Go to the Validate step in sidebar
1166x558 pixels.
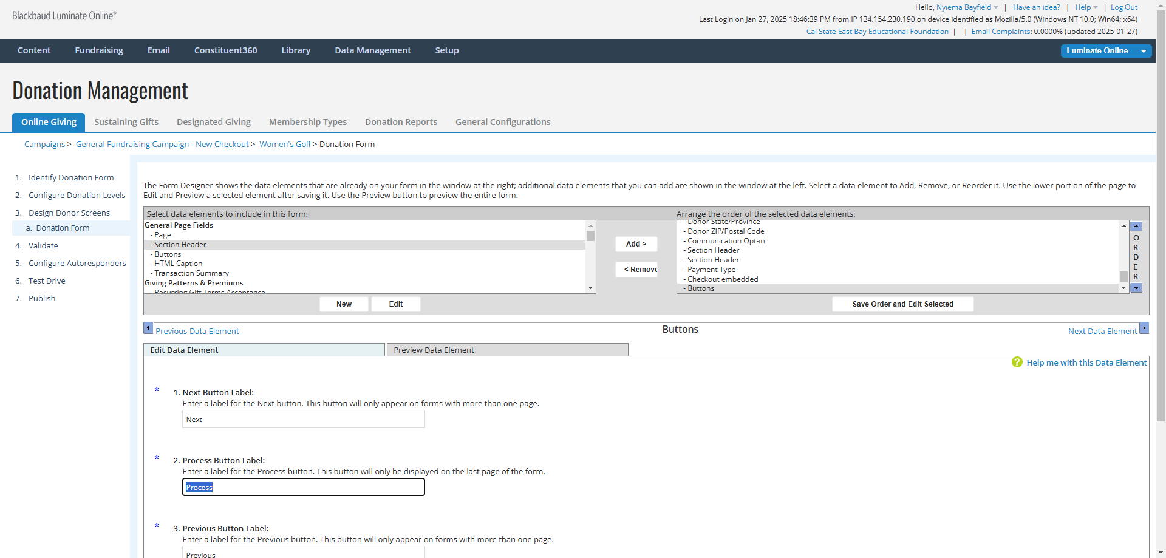43,245
